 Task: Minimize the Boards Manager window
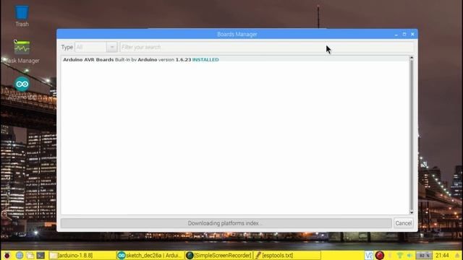[x=396, y=35]
